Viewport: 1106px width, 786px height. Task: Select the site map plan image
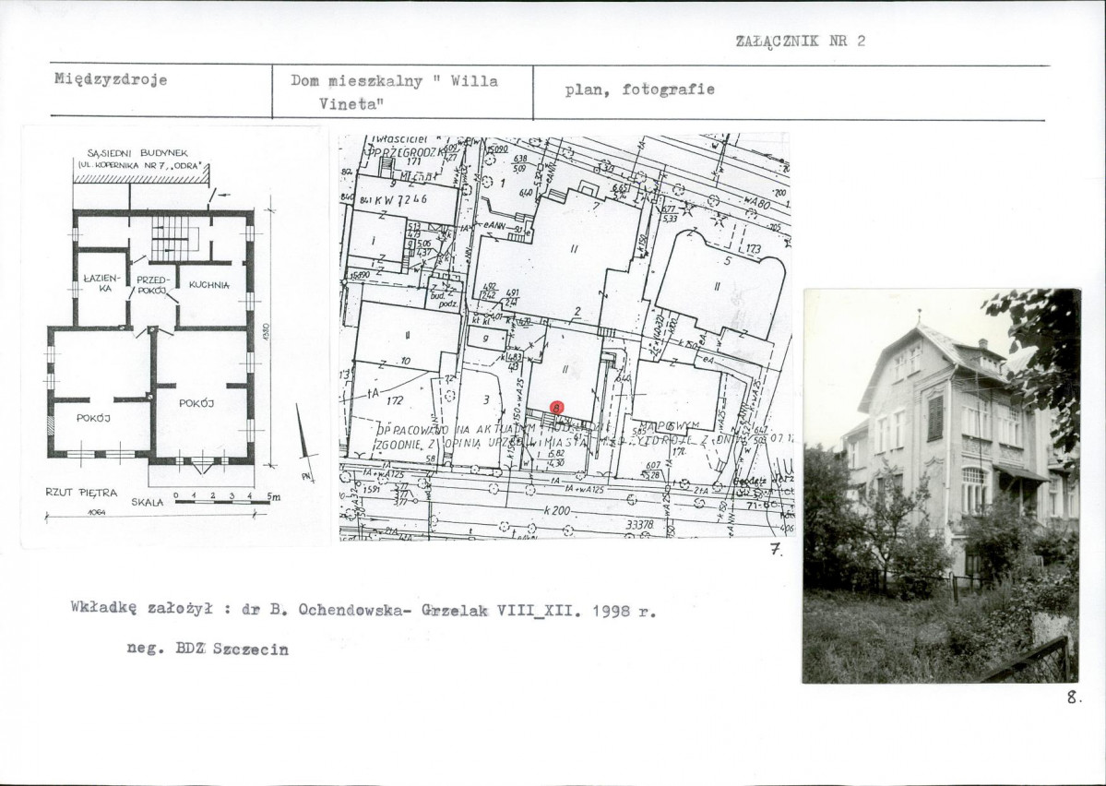point(565,338)
